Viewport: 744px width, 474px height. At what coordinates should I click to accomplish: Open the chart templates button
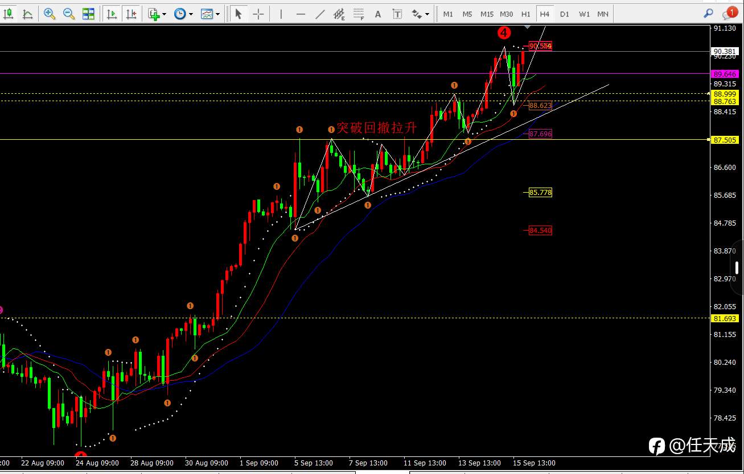207,14
